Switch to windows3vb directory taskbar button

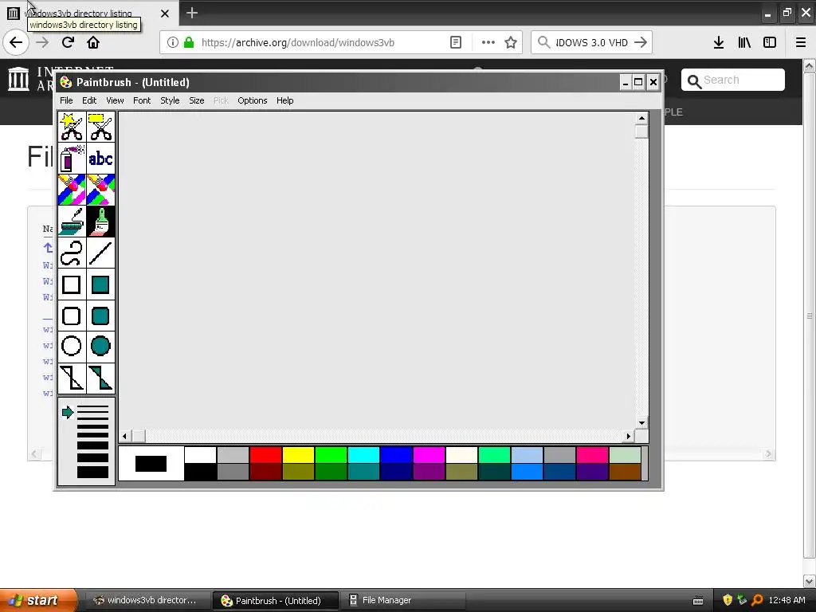pyautogui.click(x=147, y=600)
